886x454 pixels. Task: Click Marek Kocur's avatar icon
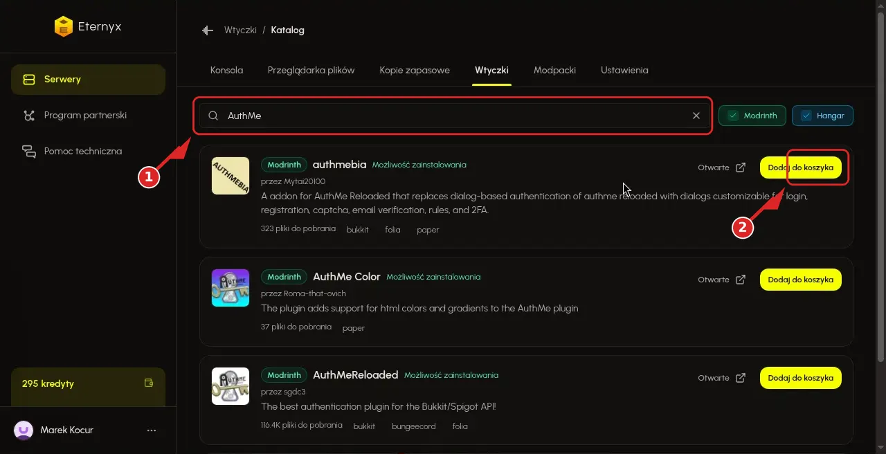pos(24,430)
